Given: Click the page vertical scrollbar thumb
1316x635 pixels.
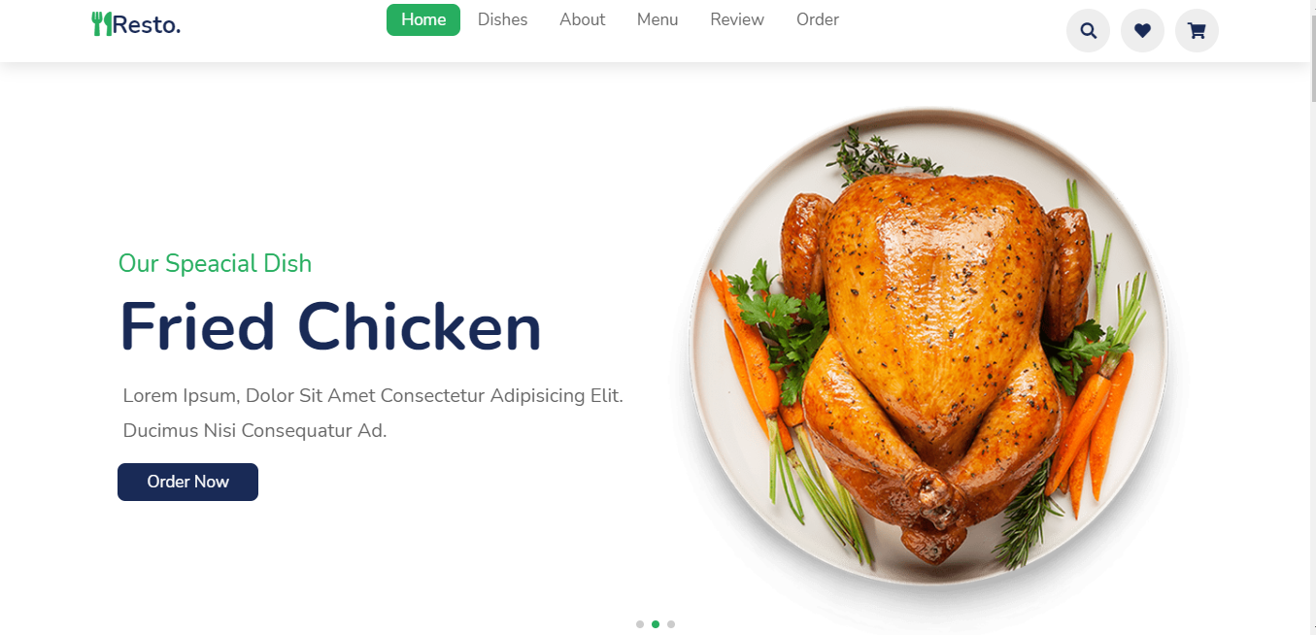Looking at the screenshot, I should click(x=1313, y=50).
